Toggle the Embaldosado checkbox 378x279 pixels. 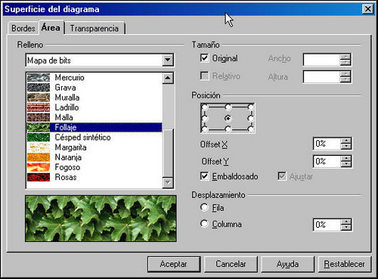click(204, 176)
